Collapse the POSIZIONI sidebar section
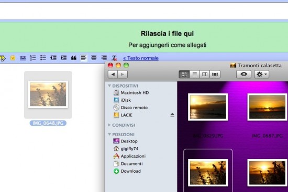The width and height of the screenshot is (288, 192). pyautogui.click(x=109, y=134)
